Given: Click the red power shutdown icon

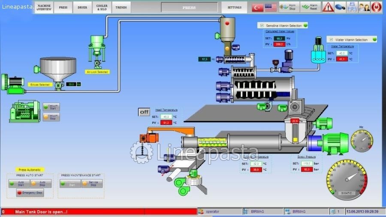Looking at the screenshot, I should (x=376, y=7).
